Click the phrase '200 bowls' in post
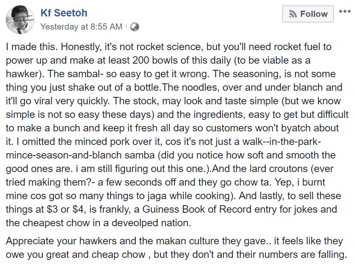The width and height of the screenshot is (355, 264). pos(156,61)
